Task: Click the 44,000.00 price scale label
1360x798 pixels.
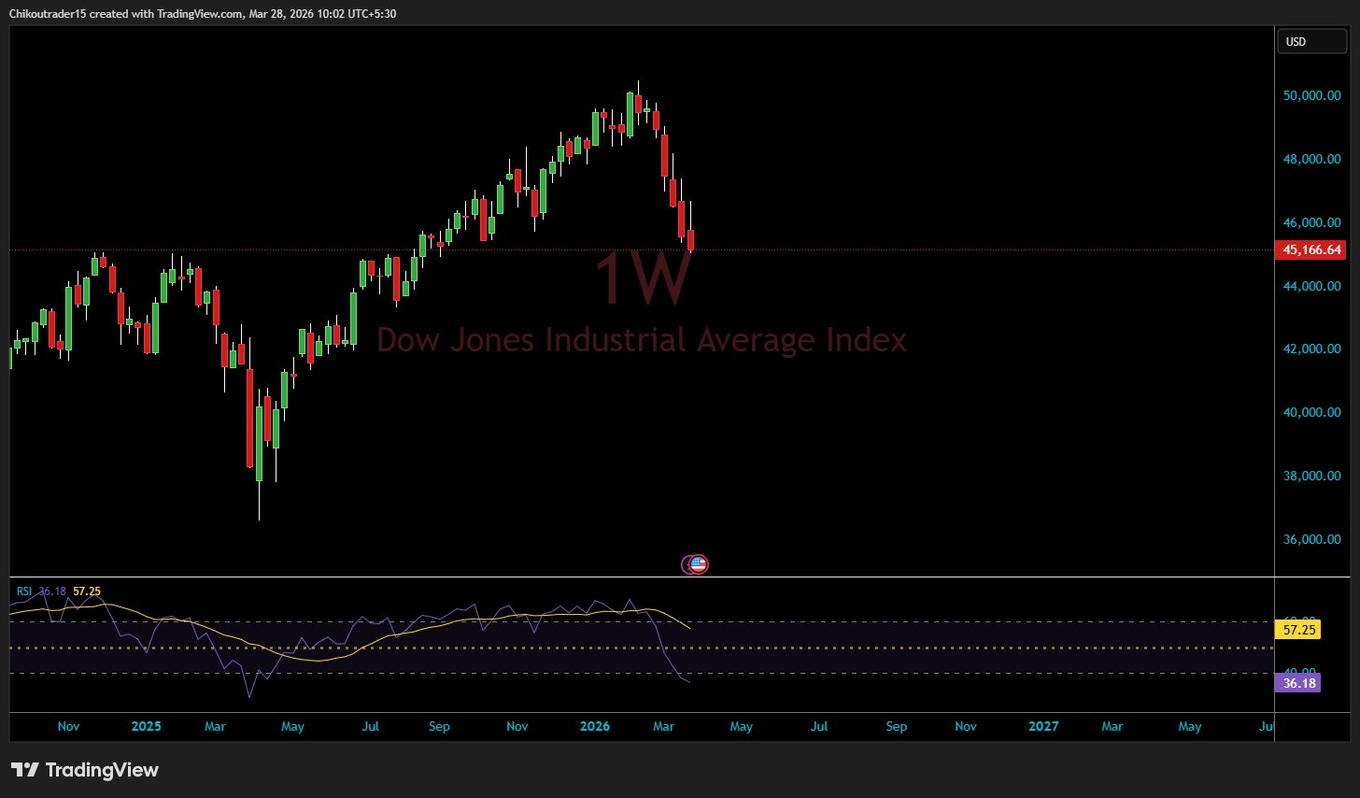Action: coord(1312,286)
